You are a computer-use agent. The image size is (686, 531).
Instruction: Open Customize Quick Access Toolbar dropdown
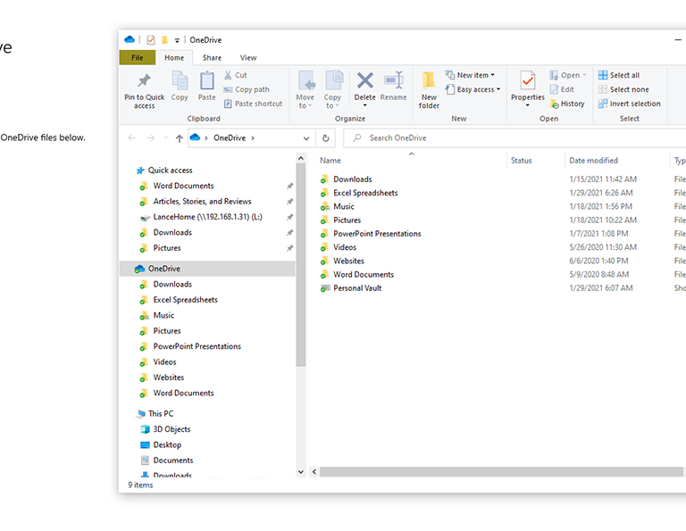click(x=177, y=41)
